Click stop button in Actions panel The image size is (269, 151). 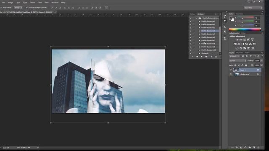pyautogui.click(x=193, y=57)
